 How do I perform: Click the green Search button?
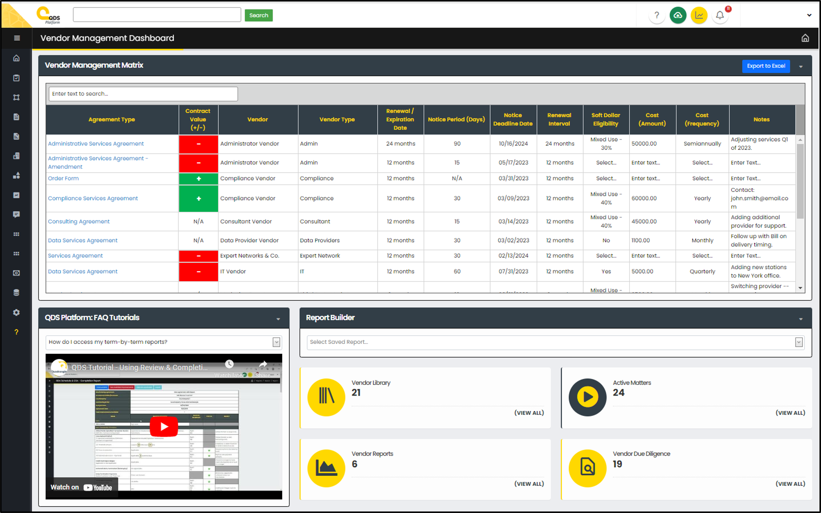258,15
